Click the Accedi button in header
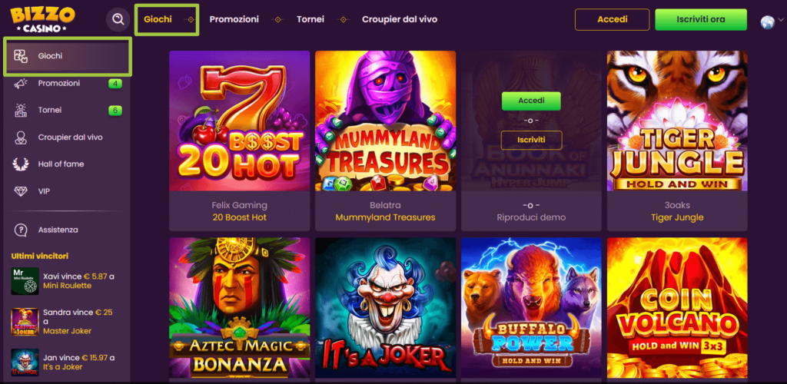Screen dimensions: 787x384 612,19
